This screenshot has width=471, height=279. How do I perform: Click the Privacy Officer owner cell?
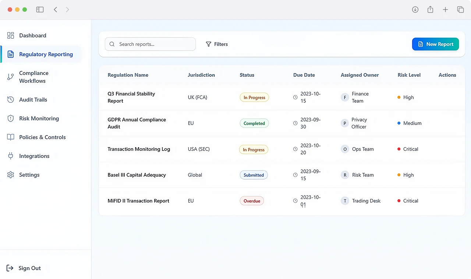354,123
